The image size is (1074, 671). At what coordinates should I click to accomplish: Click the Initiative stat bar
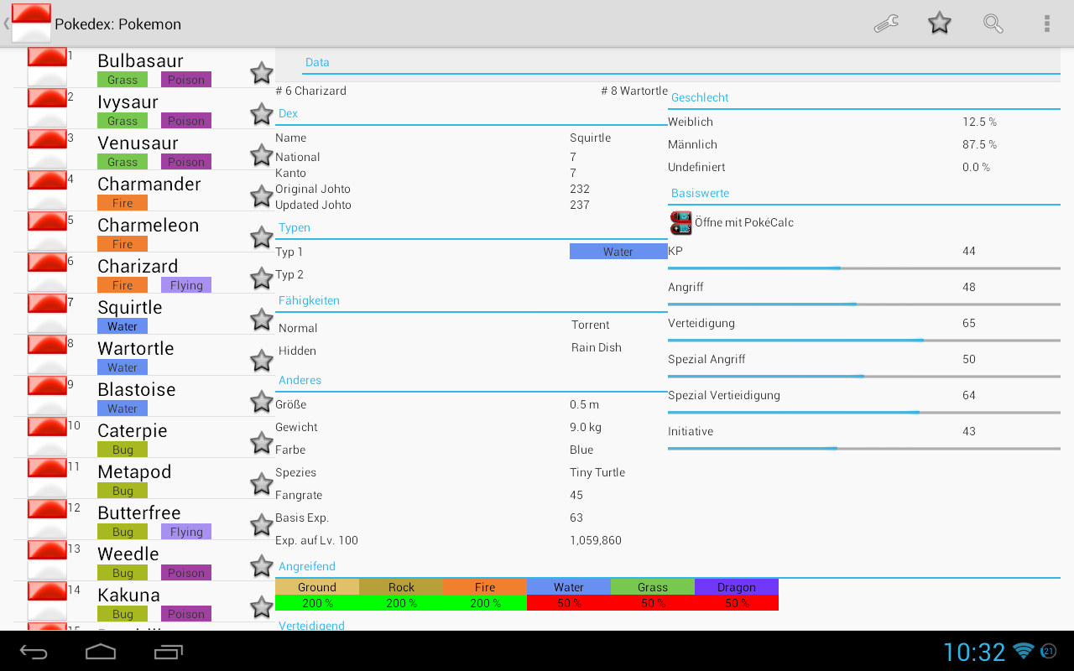pyautogui.click(x=864, y=449)
